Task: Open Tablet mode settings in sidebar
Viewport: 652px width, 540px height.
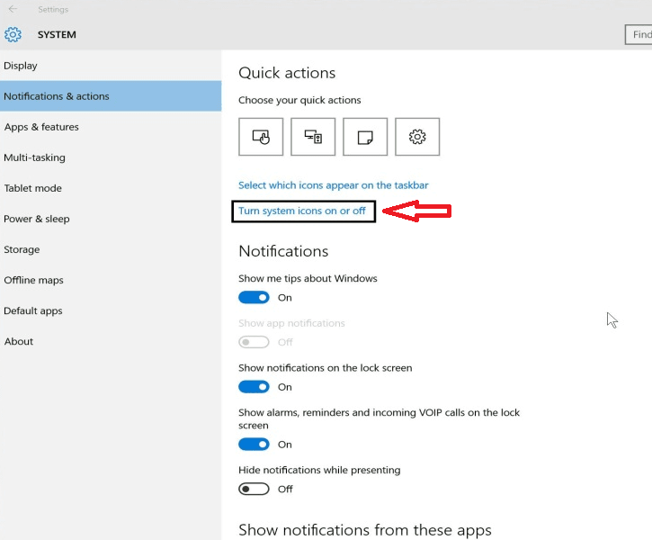Action: pyautogui.click(x=111, y=188)
